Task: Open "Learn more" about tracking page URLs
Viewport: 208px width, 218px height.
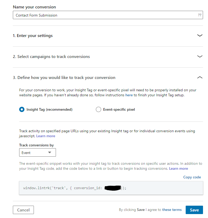Action: point(46,136)
